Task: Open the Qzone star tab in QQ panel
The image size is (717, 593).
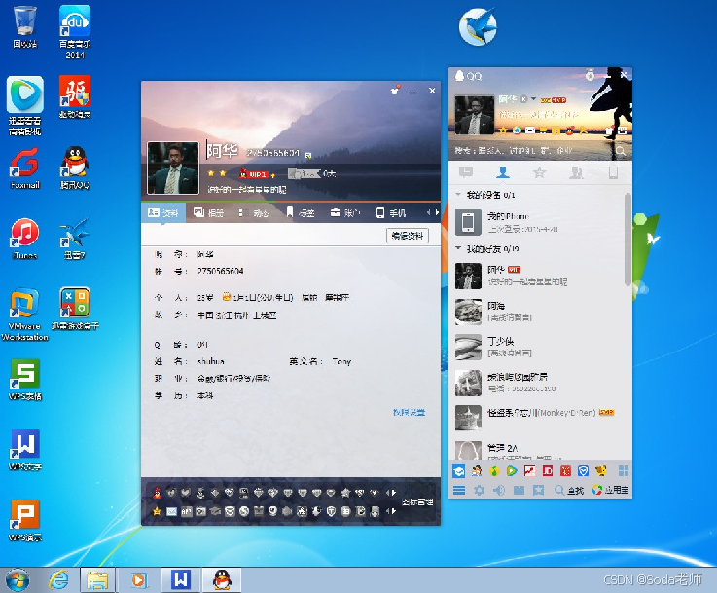Action: pyautogui.click(x=540, y=172)
